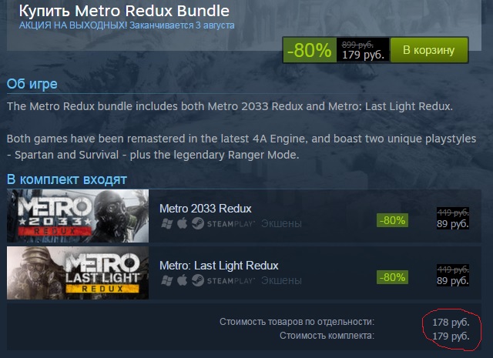Click -80% badge in Last Light row

point(392,277)
